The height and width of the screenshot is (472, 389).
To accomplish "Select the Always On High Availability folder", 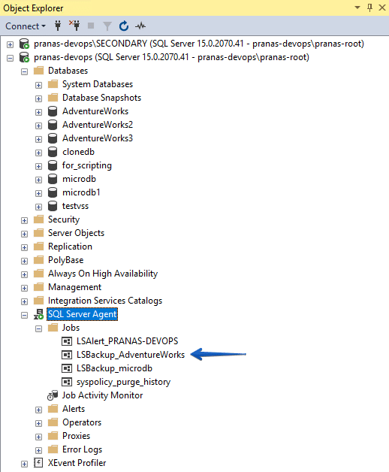I will click(103, 274).
